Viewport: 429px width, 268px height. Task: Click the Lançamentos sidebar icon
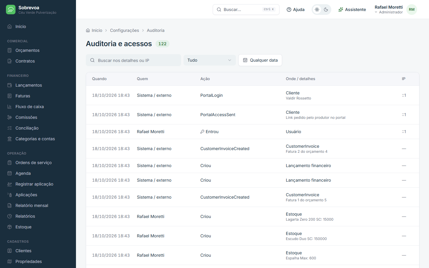[x=10, y=85]
